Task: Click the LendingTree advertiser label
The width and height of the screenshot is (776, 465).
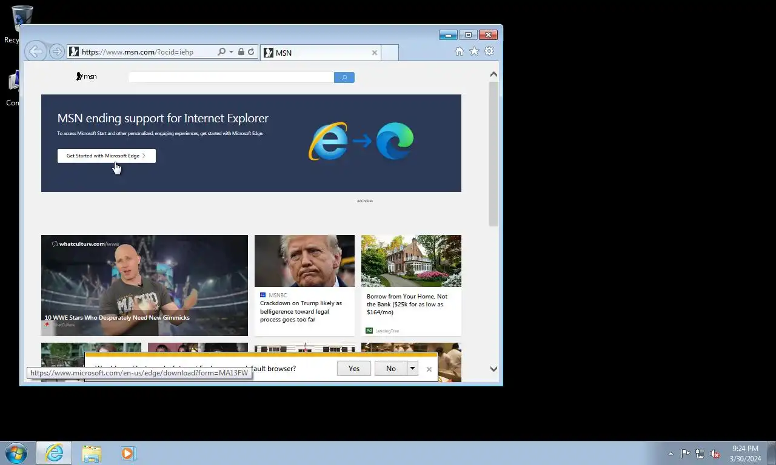Action: click(387, 331)
